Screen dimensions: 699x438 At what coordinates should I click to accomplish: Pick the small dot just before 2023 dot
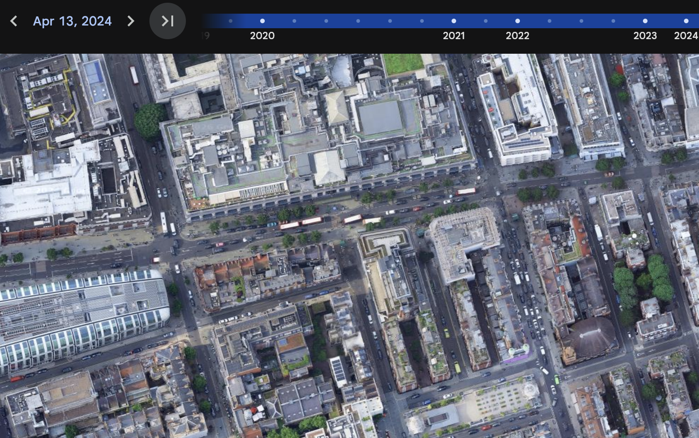click(x=613, y=21)
